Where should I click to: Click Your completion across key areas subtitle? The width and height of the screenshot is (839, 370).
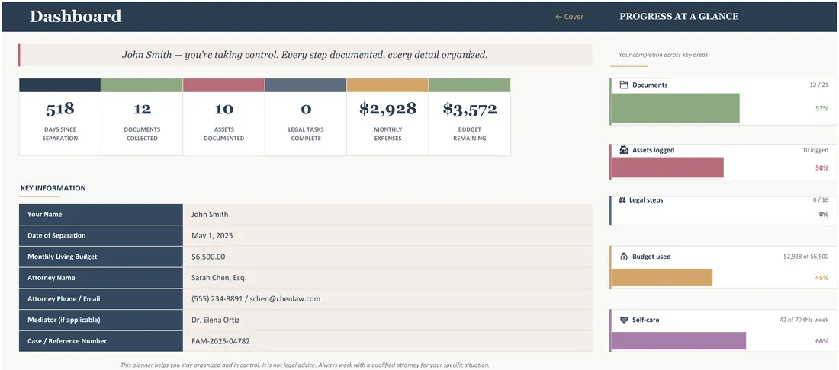(x=663, y=55)
